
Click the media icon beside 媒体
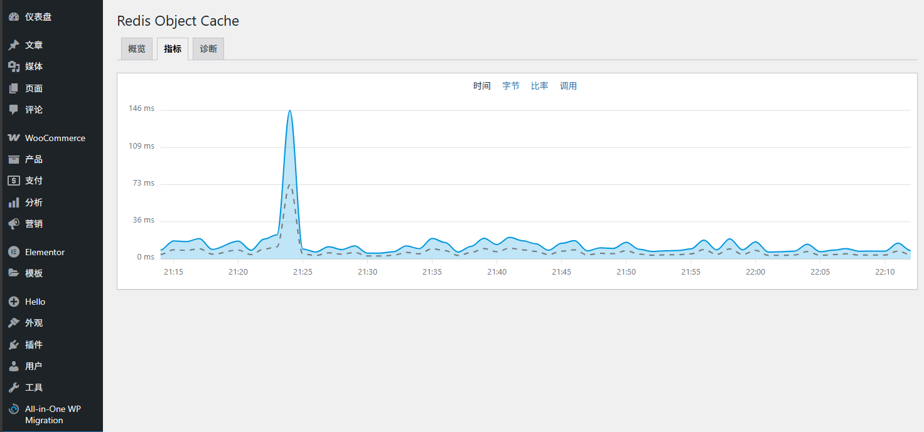14,66
